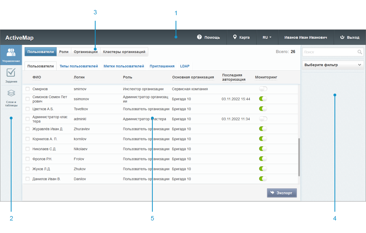This screenshot has height=233, width=366.
Task: Open the LDAP link
Action: click(185, 66)
